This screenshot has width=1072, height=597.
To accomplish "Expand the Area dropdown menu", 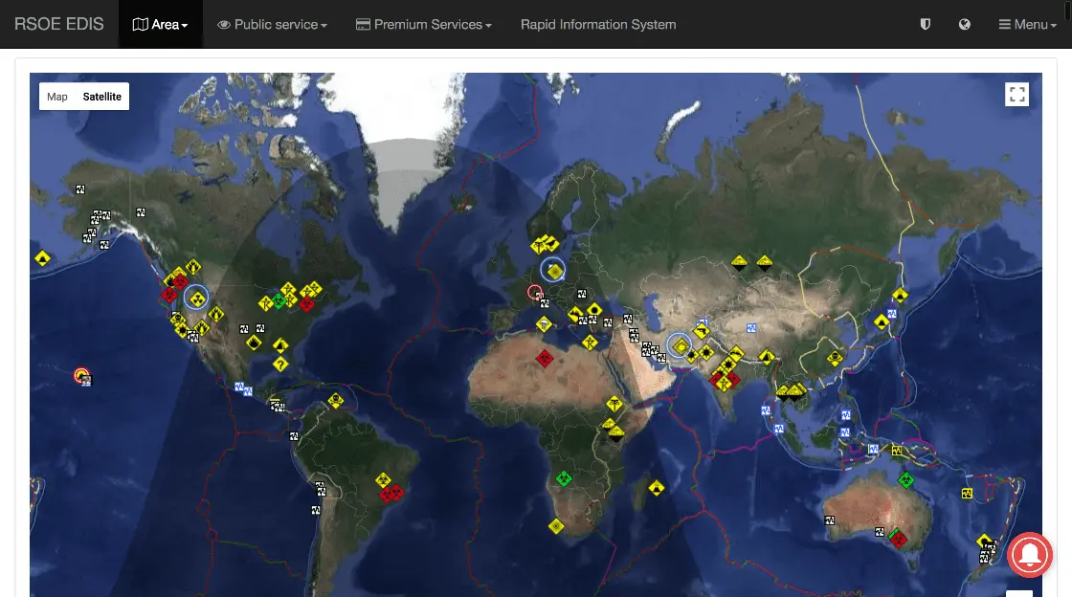I will coord(160,25).
